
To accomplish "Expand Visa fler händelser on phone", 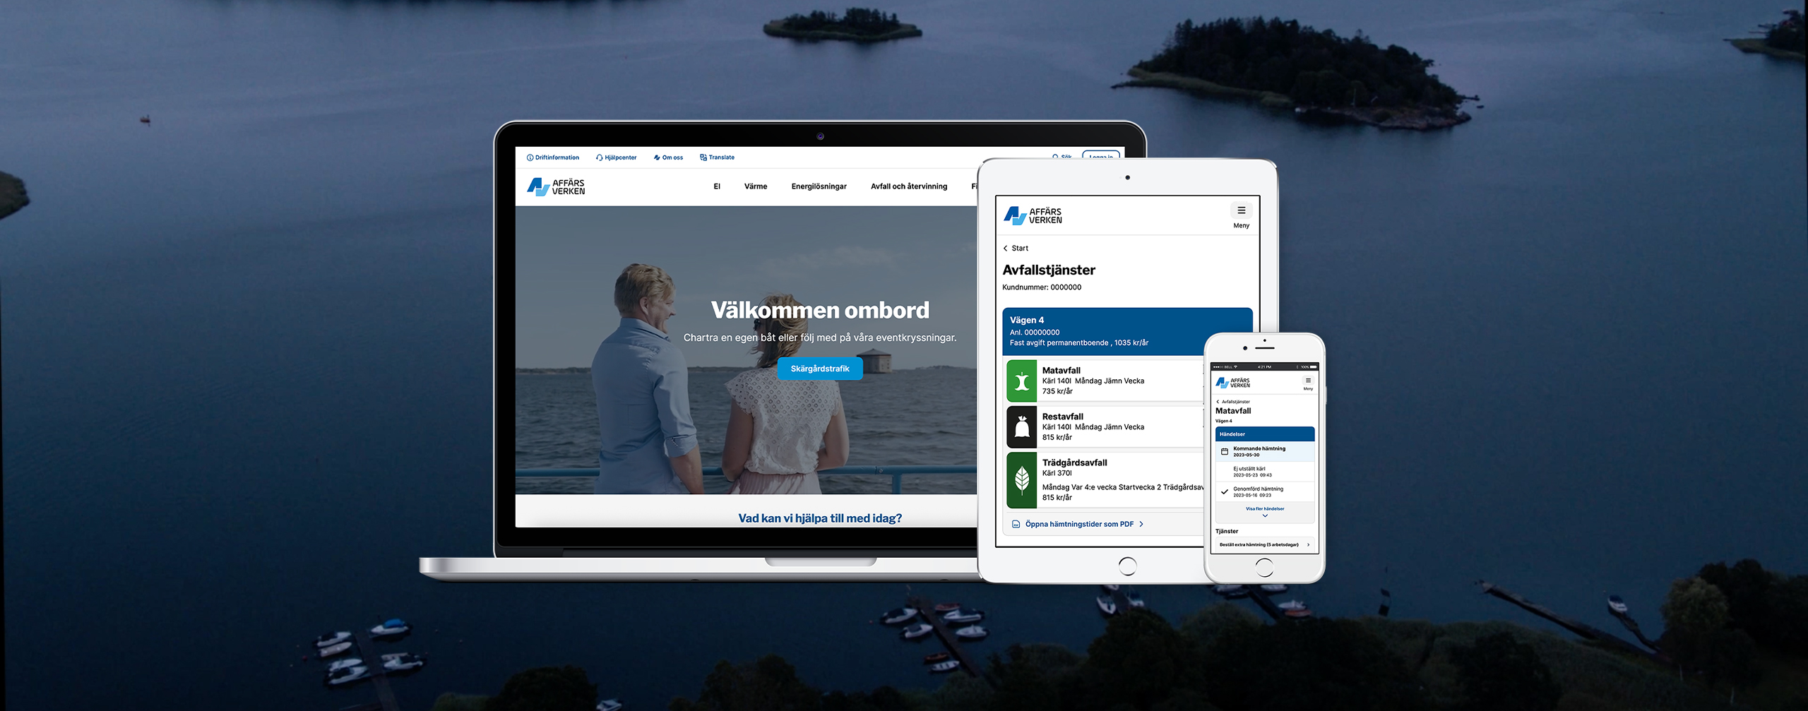I will (1265, 511).
